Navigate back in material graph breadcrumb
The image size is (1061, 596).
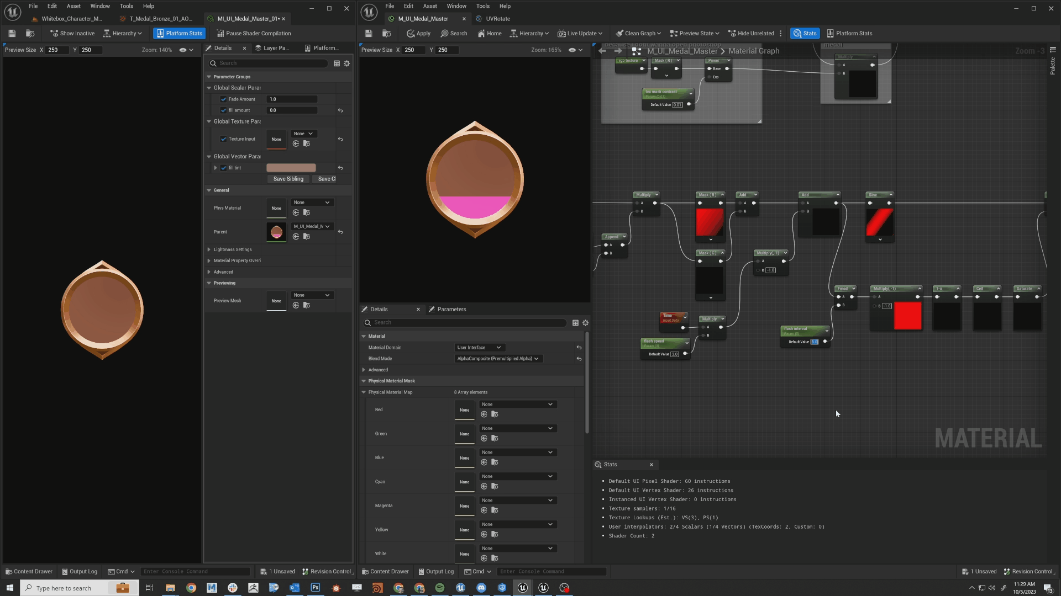pos(602,51)
